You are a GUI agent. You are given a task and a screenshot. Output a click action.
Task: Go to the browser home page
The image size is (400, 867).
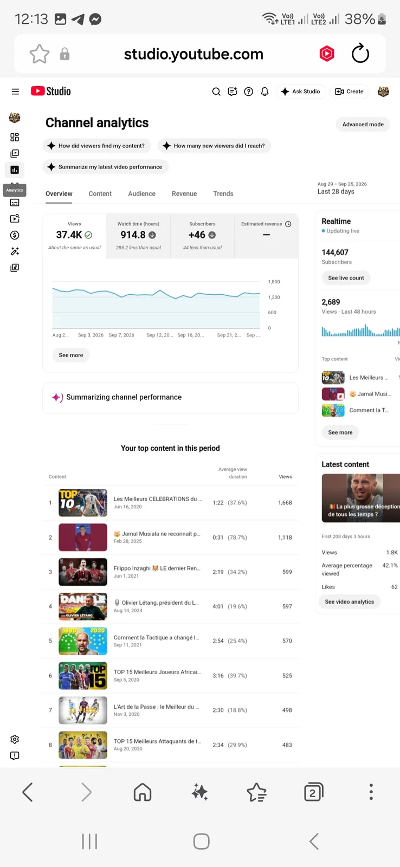coord(143,792)
